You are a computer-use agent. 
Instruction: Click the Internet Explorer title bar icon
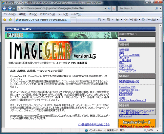point(3,3)
